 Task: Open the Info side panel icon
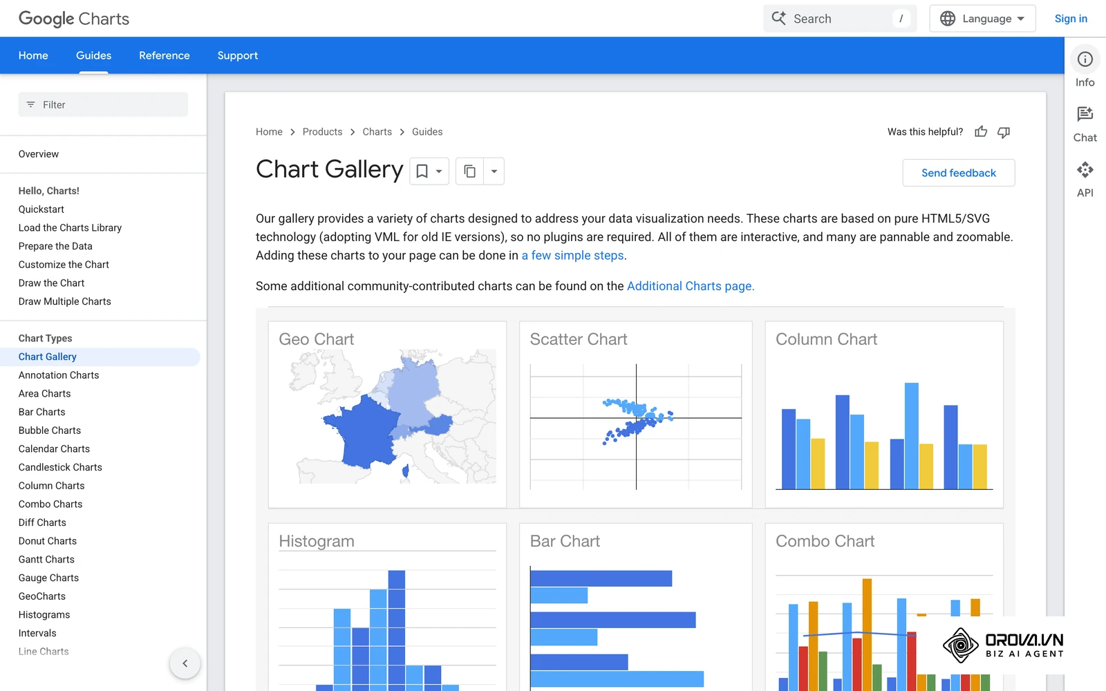(1085, 59)
